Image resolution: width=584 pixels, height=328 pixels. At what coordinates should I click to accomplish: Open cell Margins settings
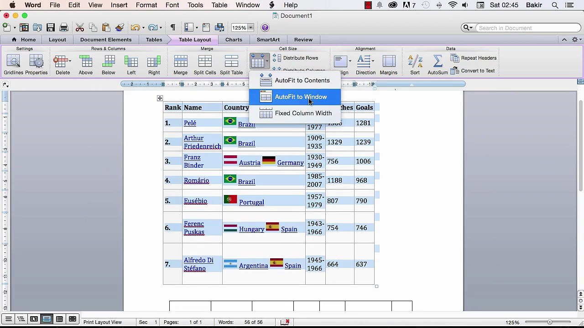click(389, 64)
